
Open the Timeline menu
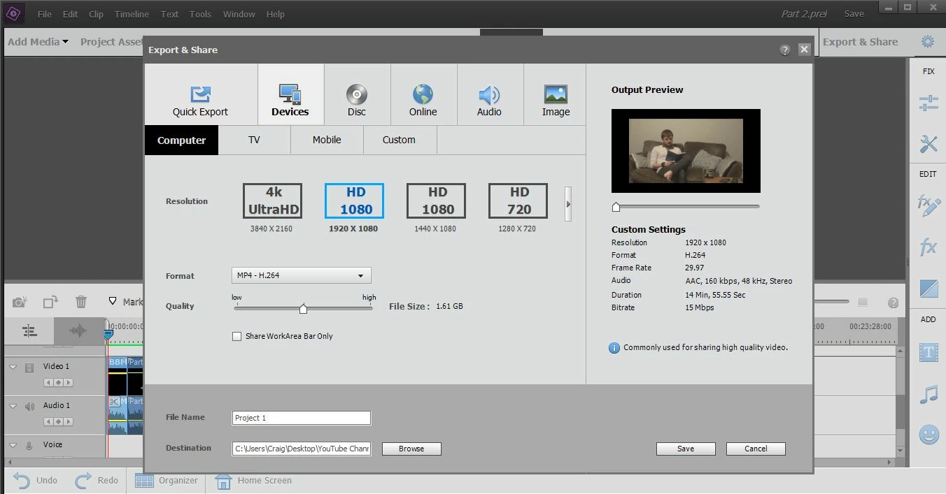[x=132, y=14]
